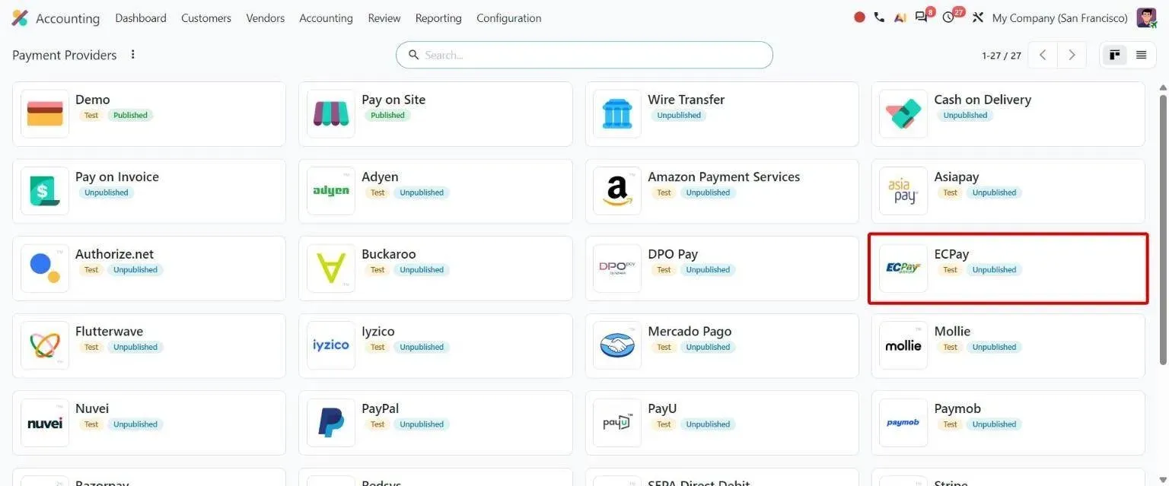Image resolution: width=1169 pixels, height=486 pixels.
Task: Click the Asiapay logo
Action: (903, 191)
